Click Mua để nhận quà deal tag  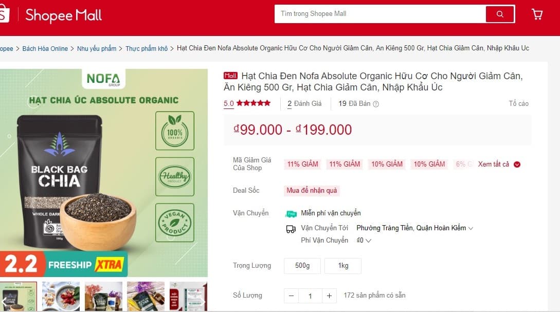312,190
